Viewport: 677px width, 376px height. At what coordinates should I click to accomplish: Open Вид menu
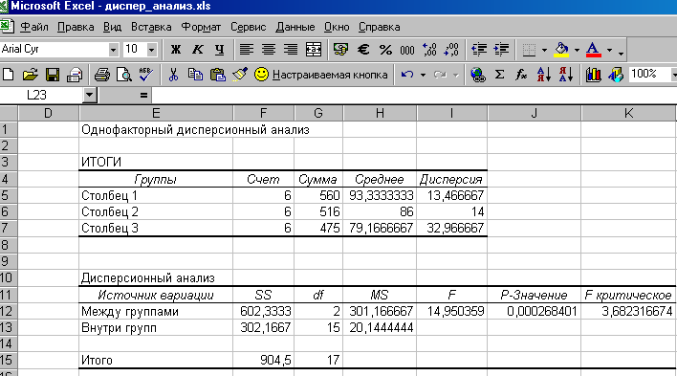(x=112, y=27)
